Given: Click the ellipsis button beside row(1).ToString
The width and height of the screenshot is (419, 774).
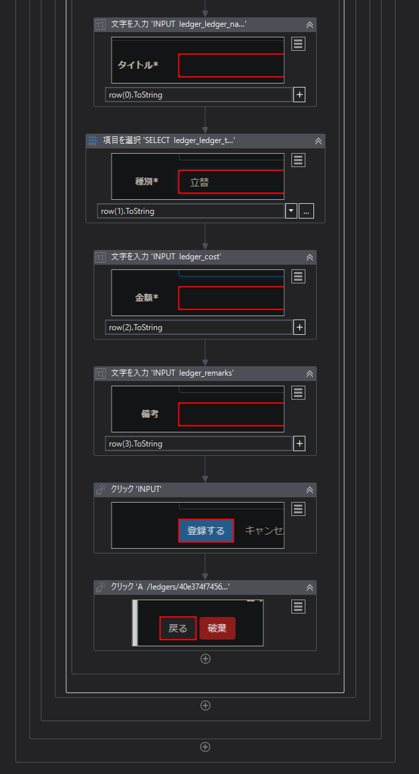Looking at the screenshot, I should (306, 211).
